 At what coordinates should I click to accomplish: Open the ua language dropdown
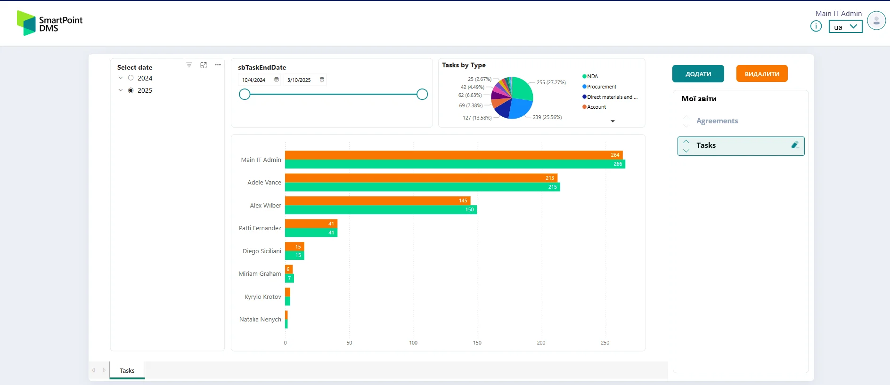(x=845, y=27)
